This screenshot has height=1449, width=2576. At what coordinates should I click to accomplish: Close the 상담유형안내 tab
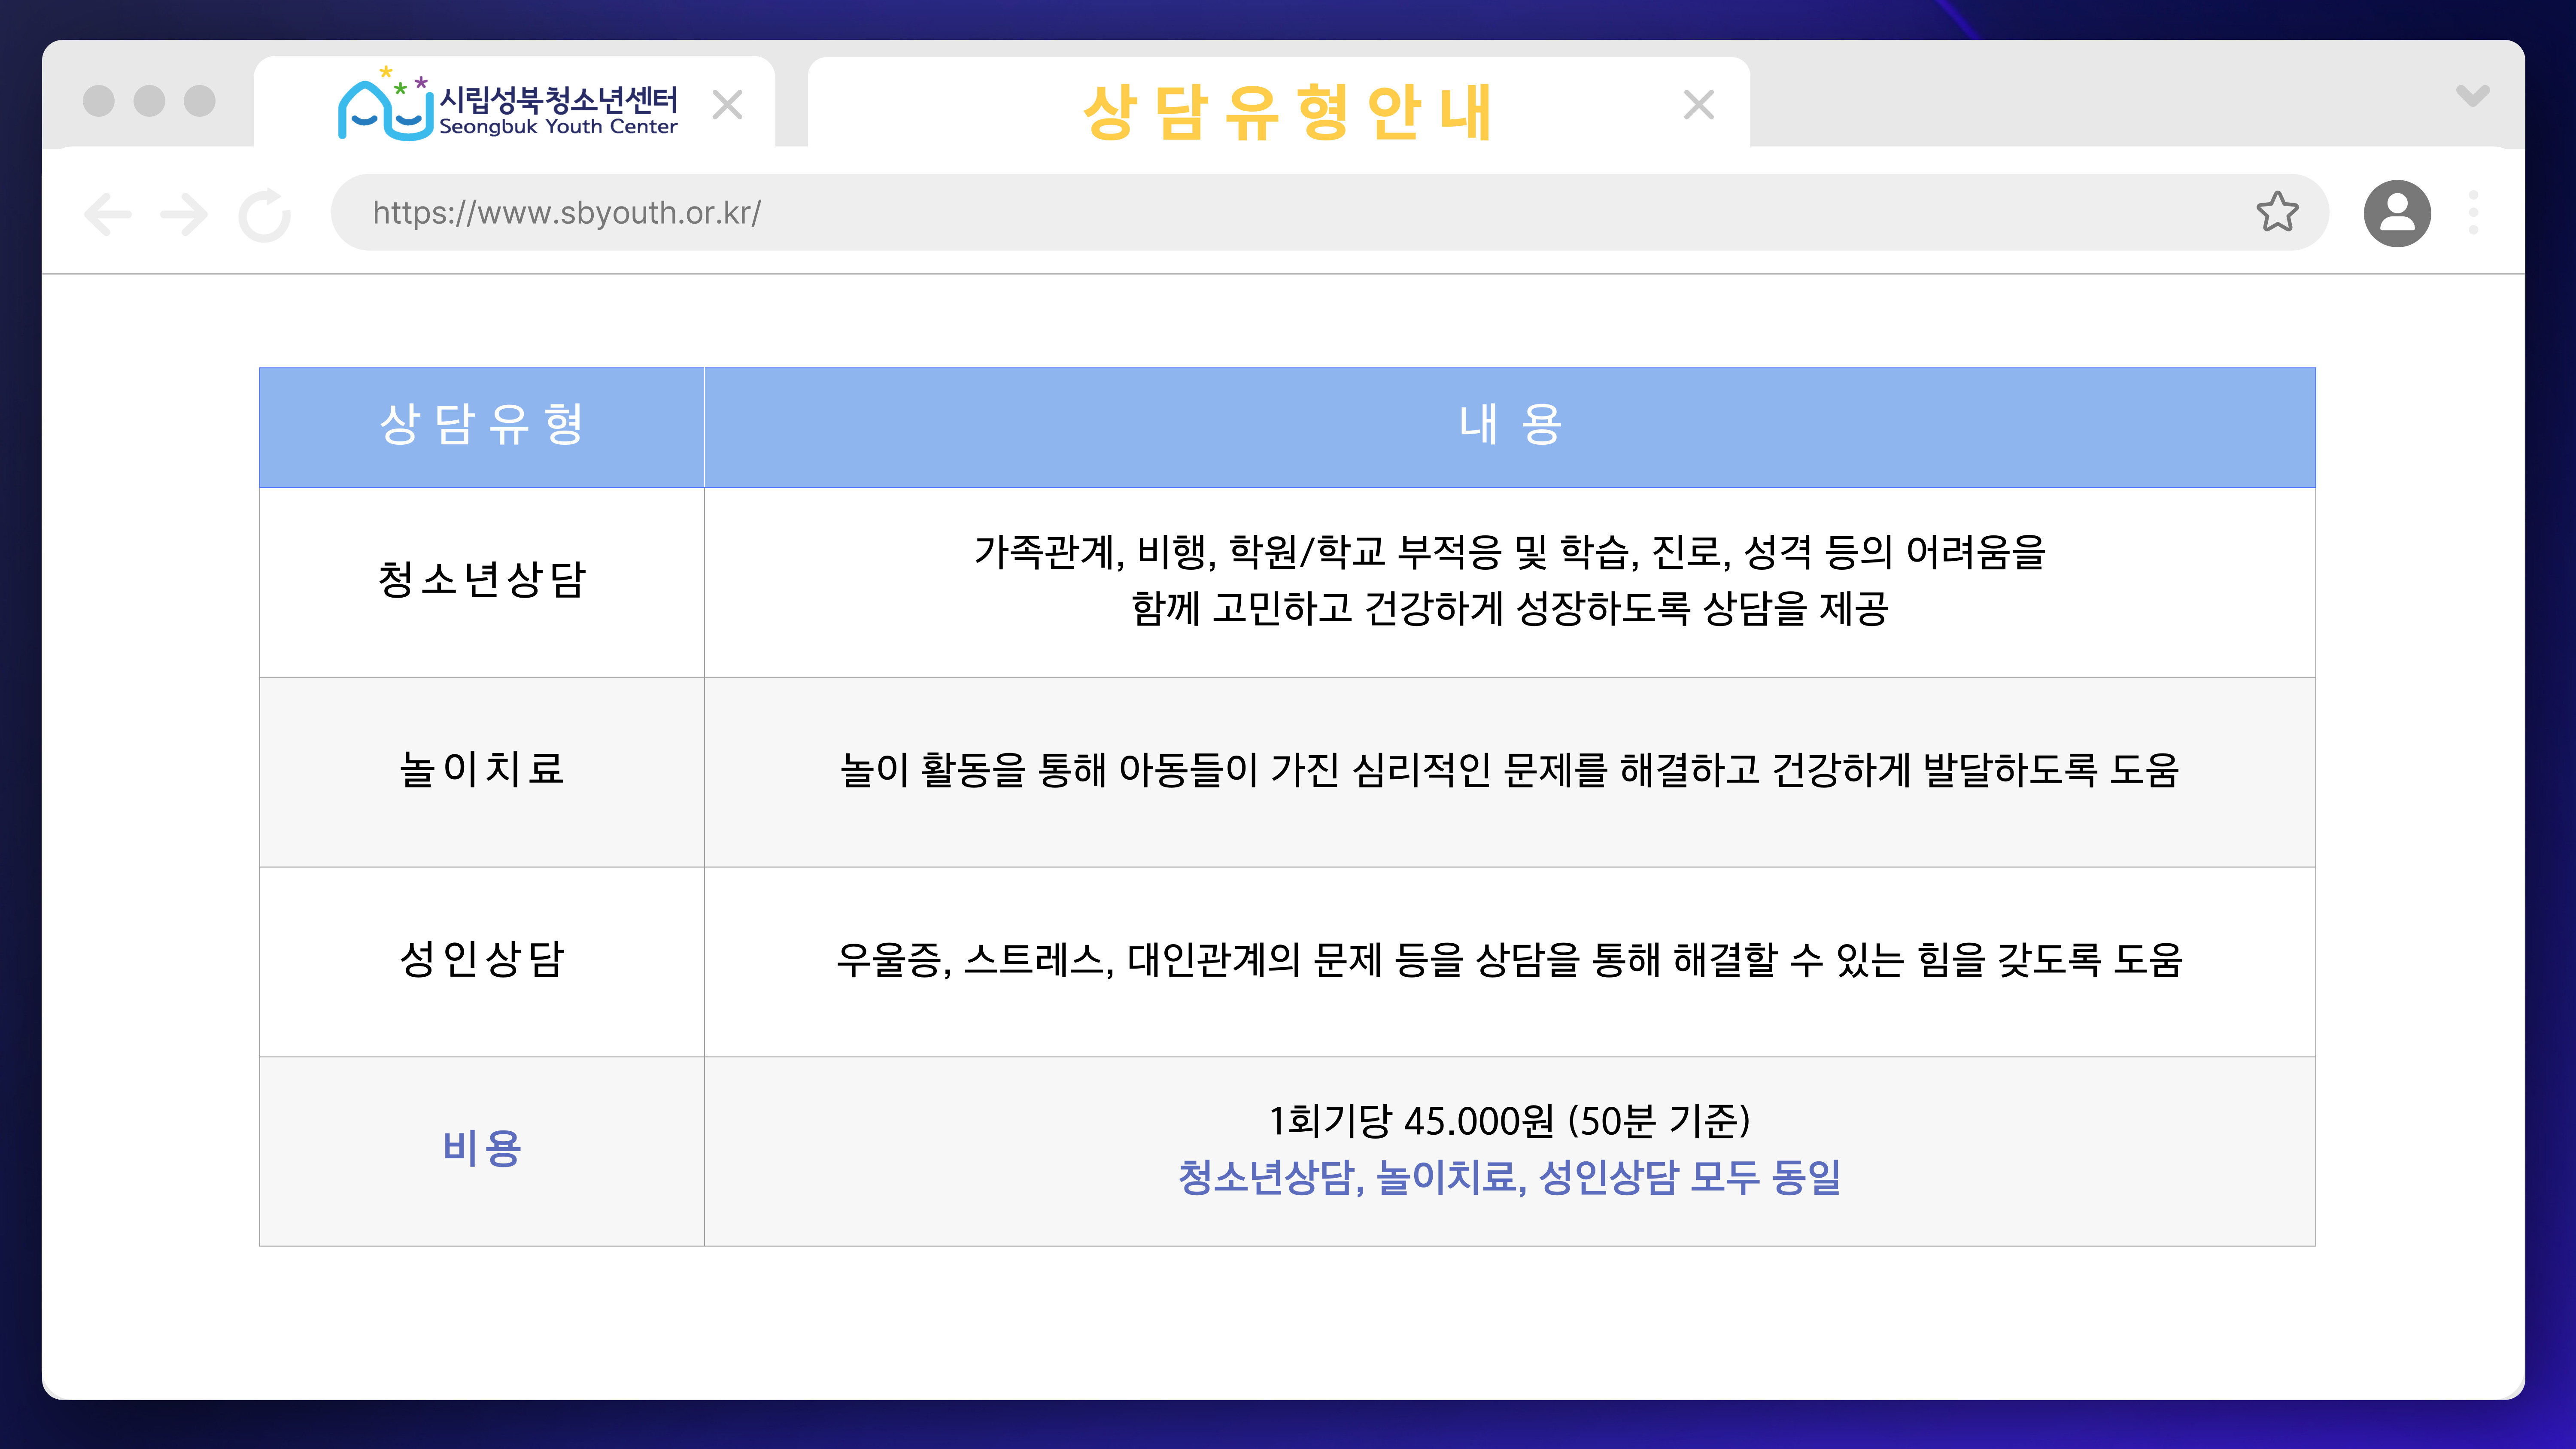(1699, 105)
